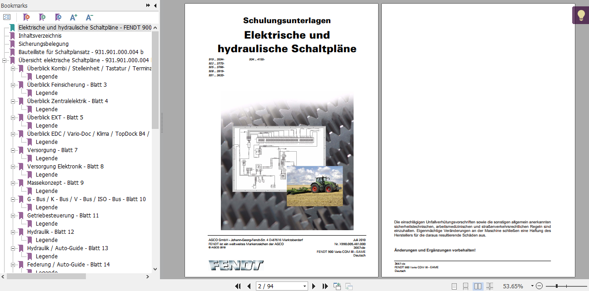
Task: Click the circuit diagram image on cover
Action: pos(279,159)
